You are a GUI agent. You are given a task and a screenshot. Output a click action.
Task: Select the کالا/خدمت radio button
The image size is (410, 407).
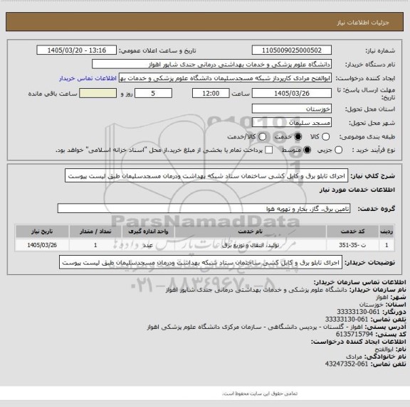[262, 136]
